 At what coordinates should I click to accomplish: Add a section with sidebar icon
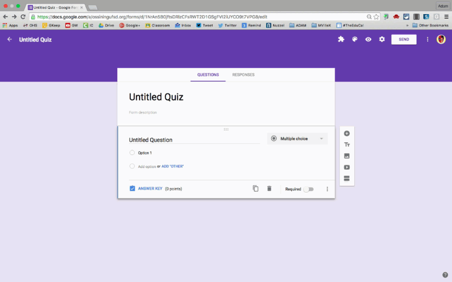pos(347,179)
